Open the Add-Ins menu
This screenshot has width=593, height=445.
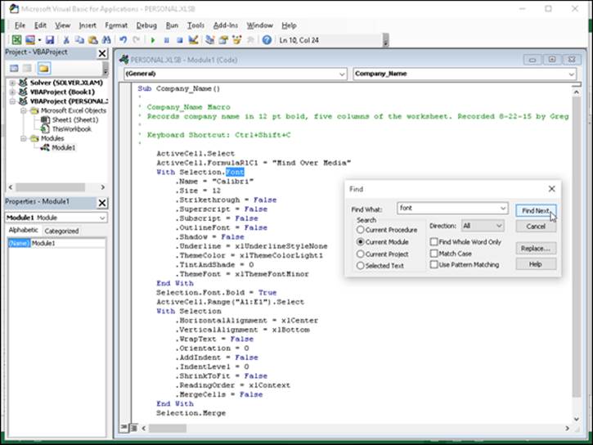pos(226,25)
